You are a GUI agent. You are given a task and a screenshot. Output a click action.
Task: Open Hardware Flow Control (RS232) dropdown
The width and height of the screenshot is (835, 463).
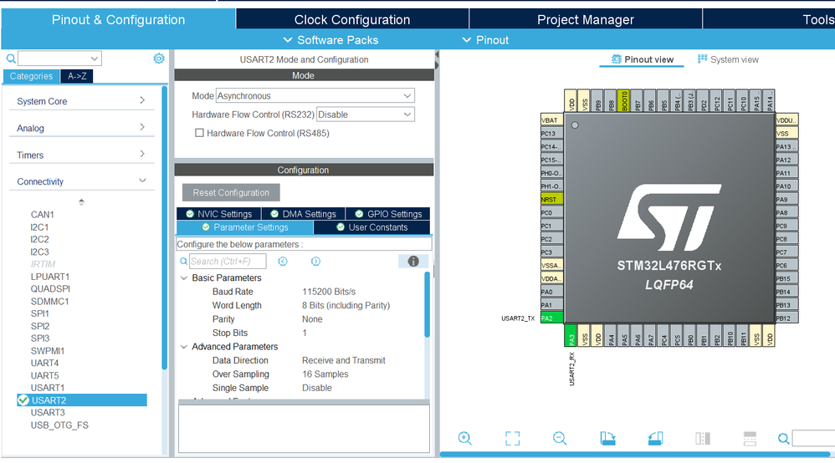[366, 114]
